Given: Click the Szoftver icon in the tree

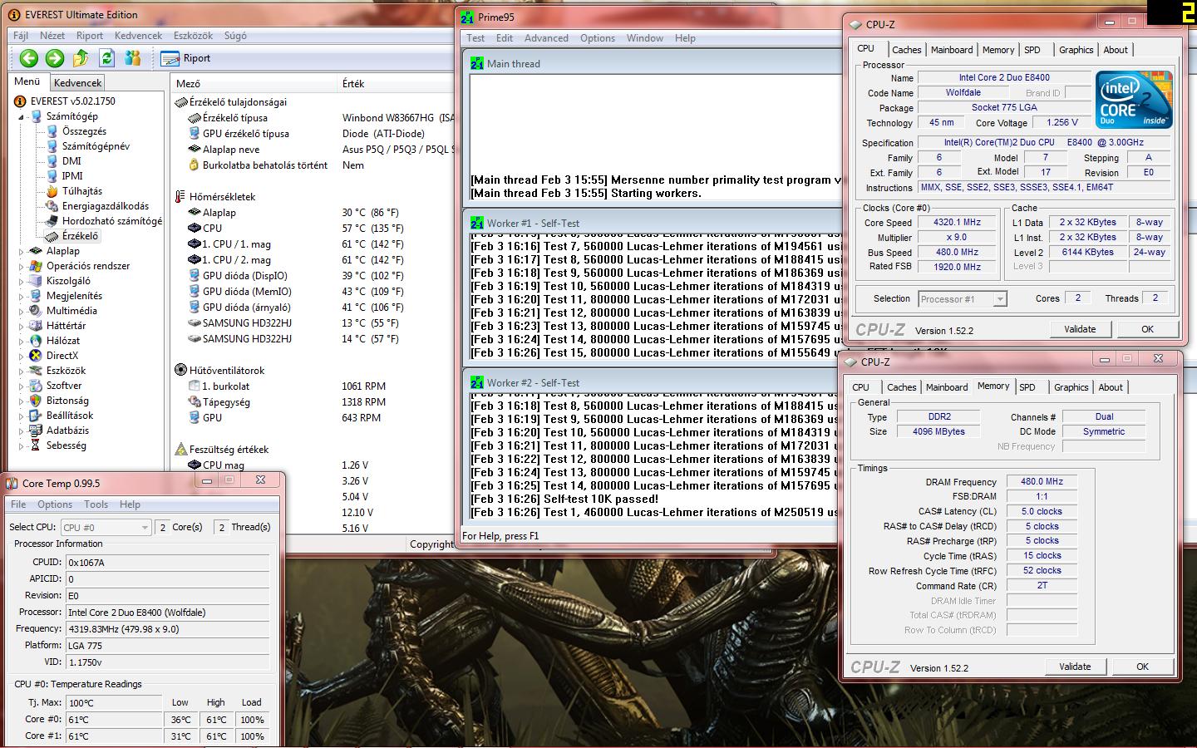Looking at the screenshot, I should click(x=36, y=386).
